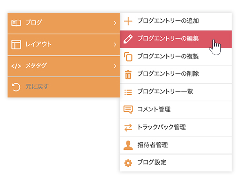Open トラックバック管理 label
This screenshot has height=180, width=240.
[x=162, y=127]
